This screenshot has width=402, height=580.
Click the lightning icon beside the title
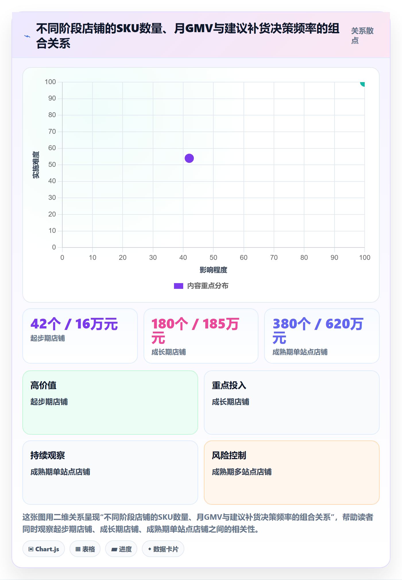coord(27,36)
